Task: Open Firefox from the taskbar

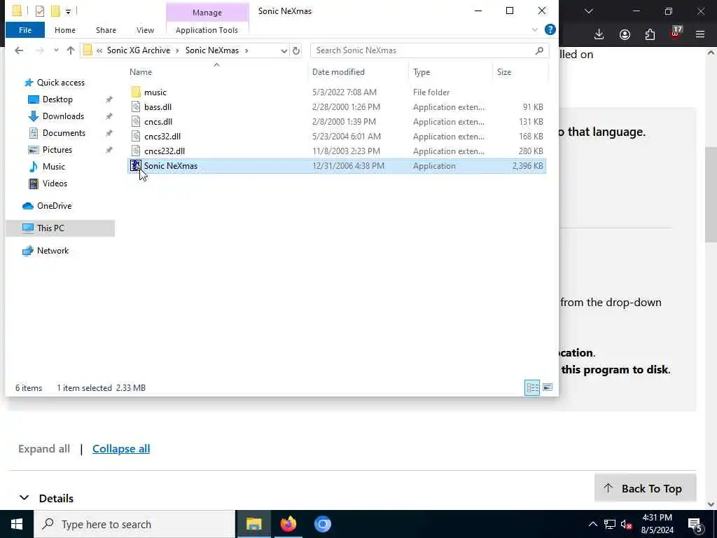Action: point(288,524)
